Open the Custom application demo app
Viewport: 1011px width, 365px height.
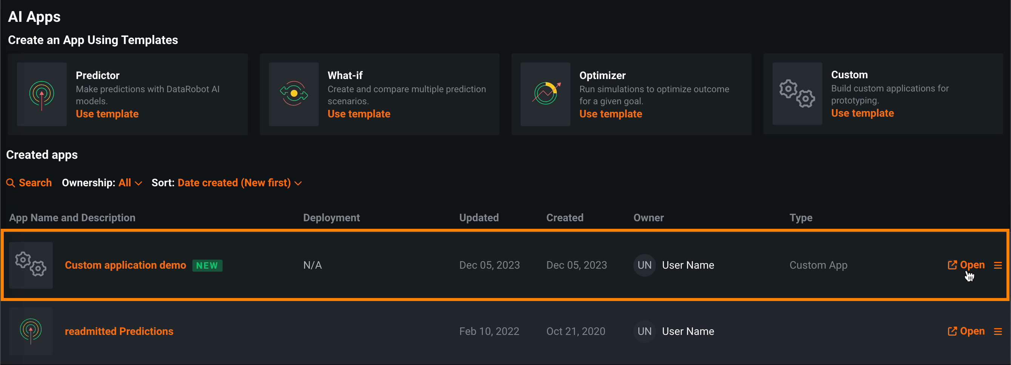pyautogui.click(x=966, y=265)
